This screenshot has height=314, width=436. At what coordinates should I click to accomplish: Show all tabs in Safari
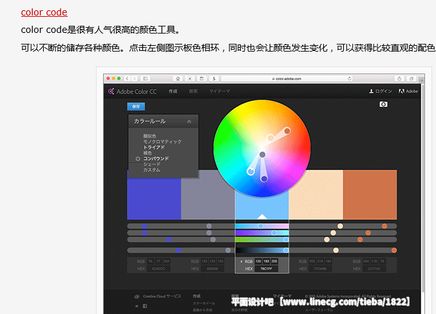[412, 79]
